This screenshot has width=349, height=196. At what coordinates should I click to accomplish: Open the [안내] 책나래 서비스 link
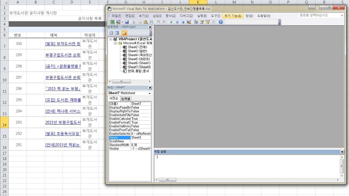[63, 111]
